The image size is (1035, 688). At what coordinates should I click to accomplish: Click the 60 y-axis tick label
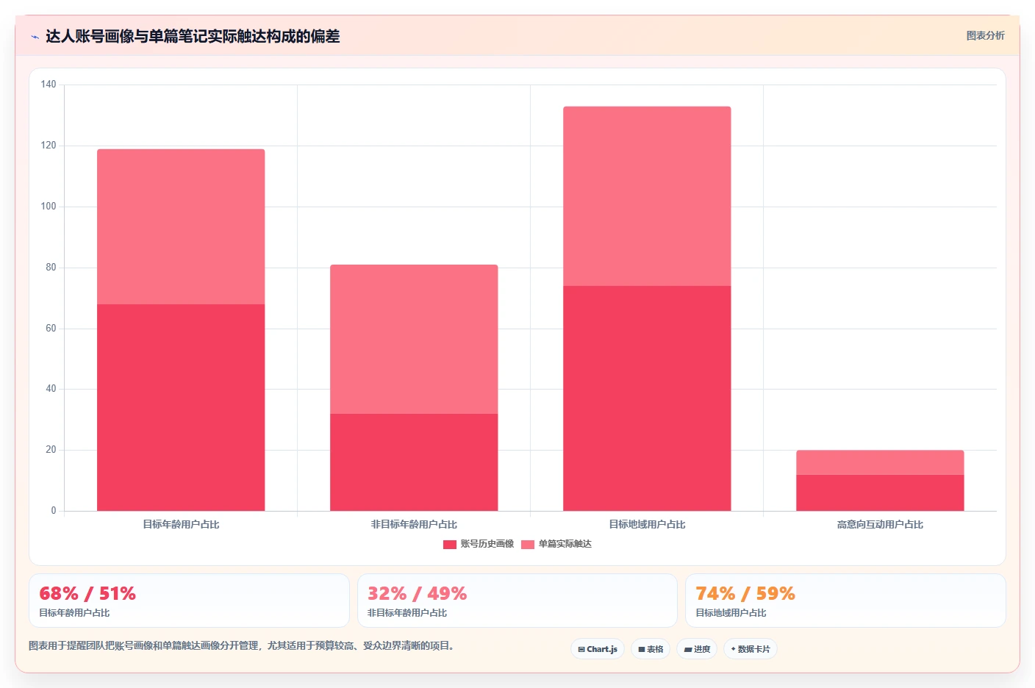click(x=51, y=329)
